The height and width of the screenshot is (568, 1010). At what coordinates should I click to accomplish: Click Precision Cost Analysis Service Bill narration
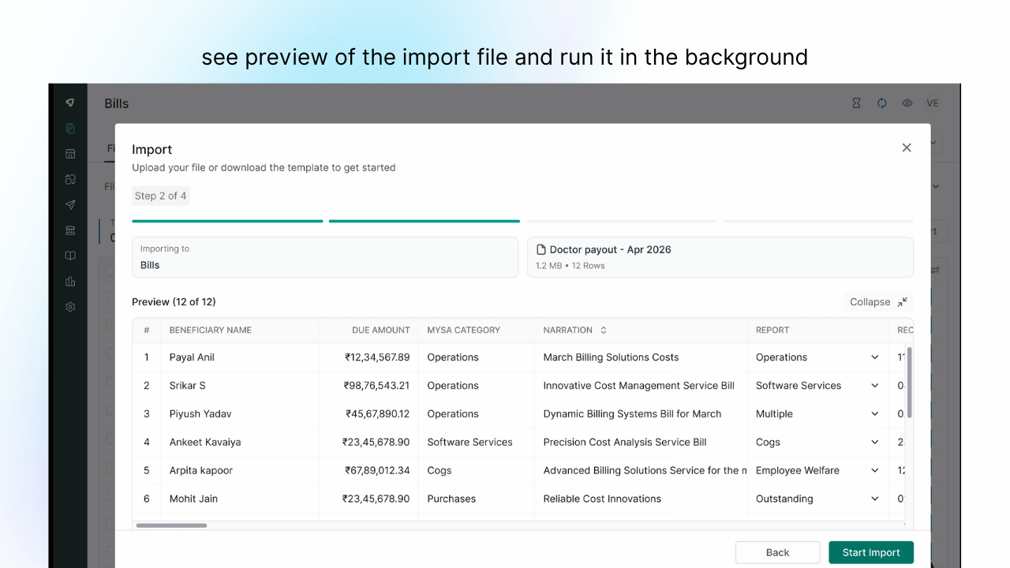[x=625, y=443]
